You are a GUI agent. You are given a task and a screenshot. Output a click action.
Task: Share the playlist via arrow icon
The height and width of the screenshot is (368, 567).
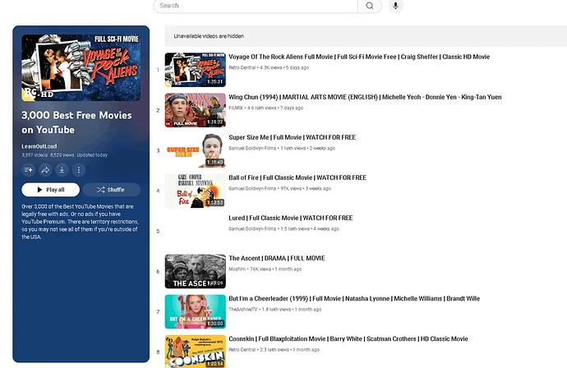click(x=45, y=170)
